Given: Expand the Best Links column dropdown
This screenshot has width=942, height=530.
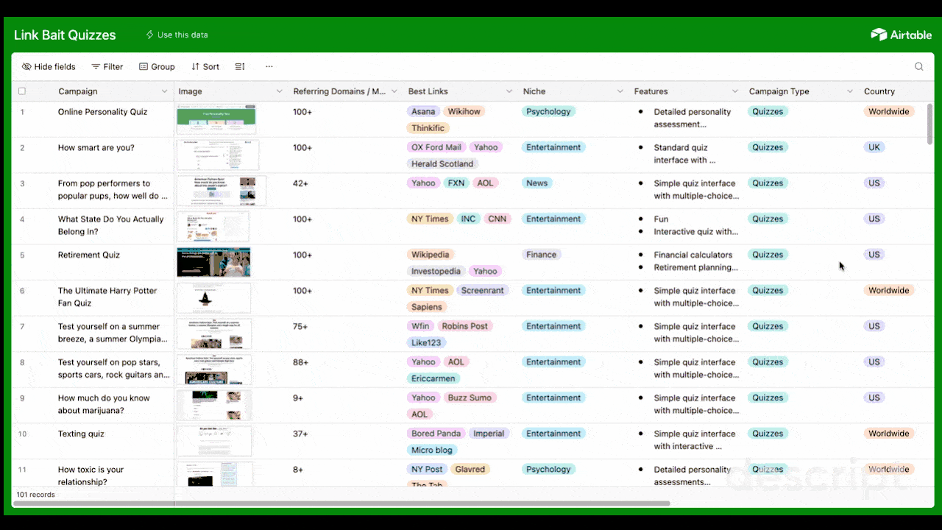Looking at the screenshot, I should [x=509, y=91].
